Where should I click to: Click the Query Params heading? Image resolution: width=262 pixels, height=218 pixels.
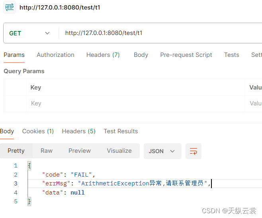pyautogui.click(x=24, y=71)
